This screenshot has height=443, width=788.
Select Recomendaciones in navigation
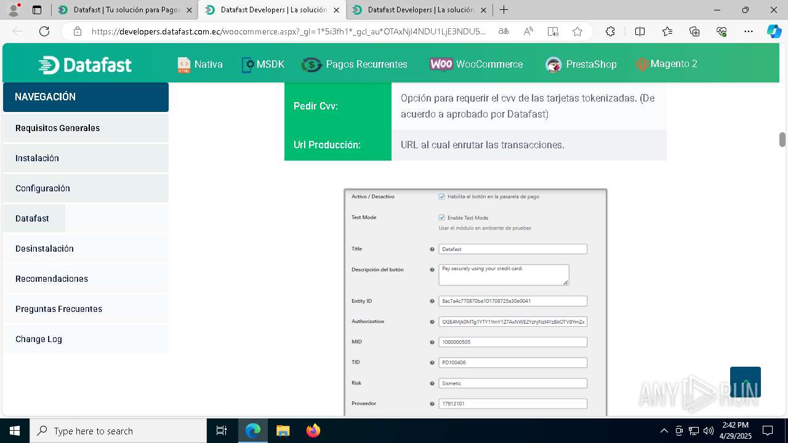pyautogui.click(x=86, y=279)
